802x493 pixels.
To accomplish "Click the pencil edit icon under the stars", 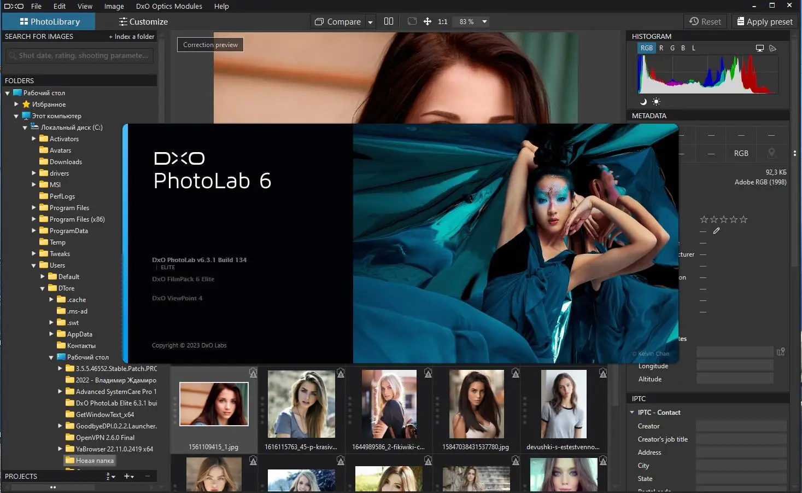I will pos(717,230).
